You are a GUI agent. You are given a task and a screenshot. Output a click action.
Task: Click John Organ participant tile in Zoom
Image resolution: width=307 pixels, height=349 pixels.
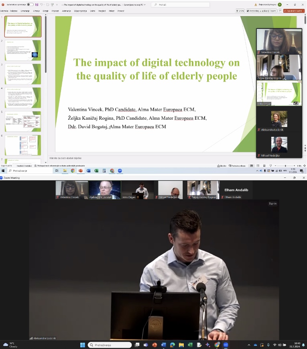tap(137, 190)
